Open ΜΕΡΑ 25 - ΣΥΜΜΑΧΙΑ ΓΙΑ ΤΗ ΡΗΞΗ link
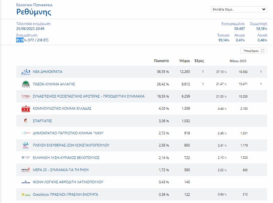 [x=61, y=170]
